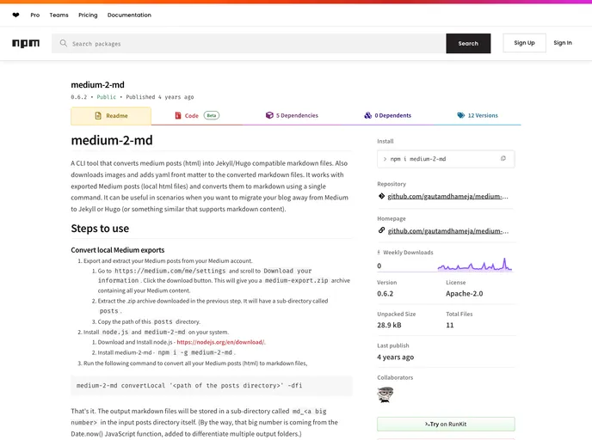Click the homepage chain link icon
The height and width of the screenshot is (440, 592).
pos(381,230)
